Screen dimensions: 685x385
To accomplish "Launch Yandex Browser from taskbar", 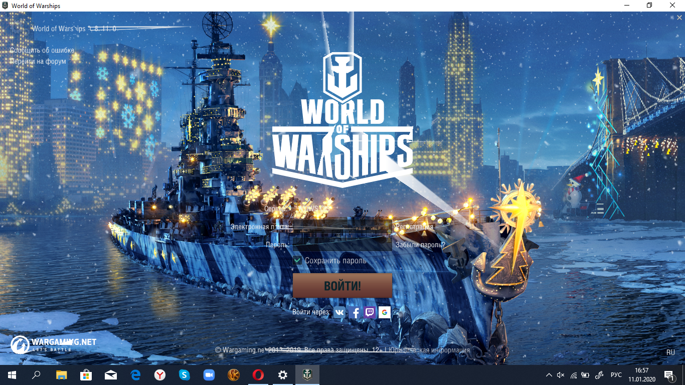I will [x=159, y=375].
